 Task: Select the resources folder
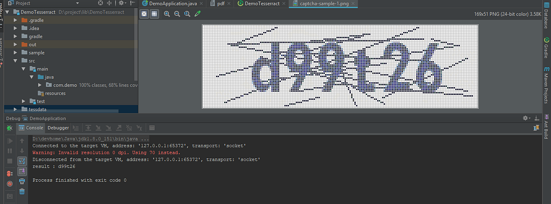pyautogui.click(x=52, y=93)
